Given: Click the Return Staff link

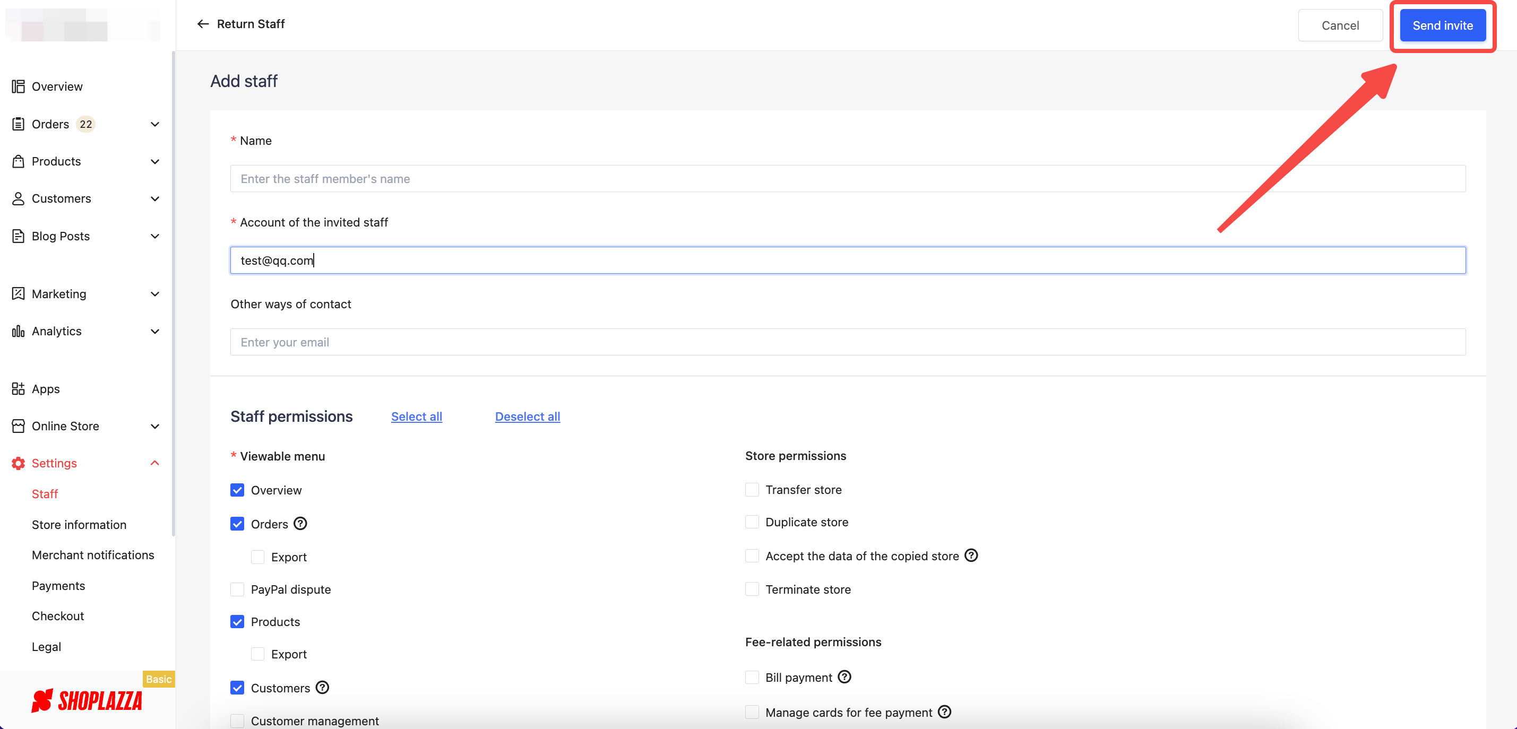Looking at the screenshot, I should [x=251, y=24].
